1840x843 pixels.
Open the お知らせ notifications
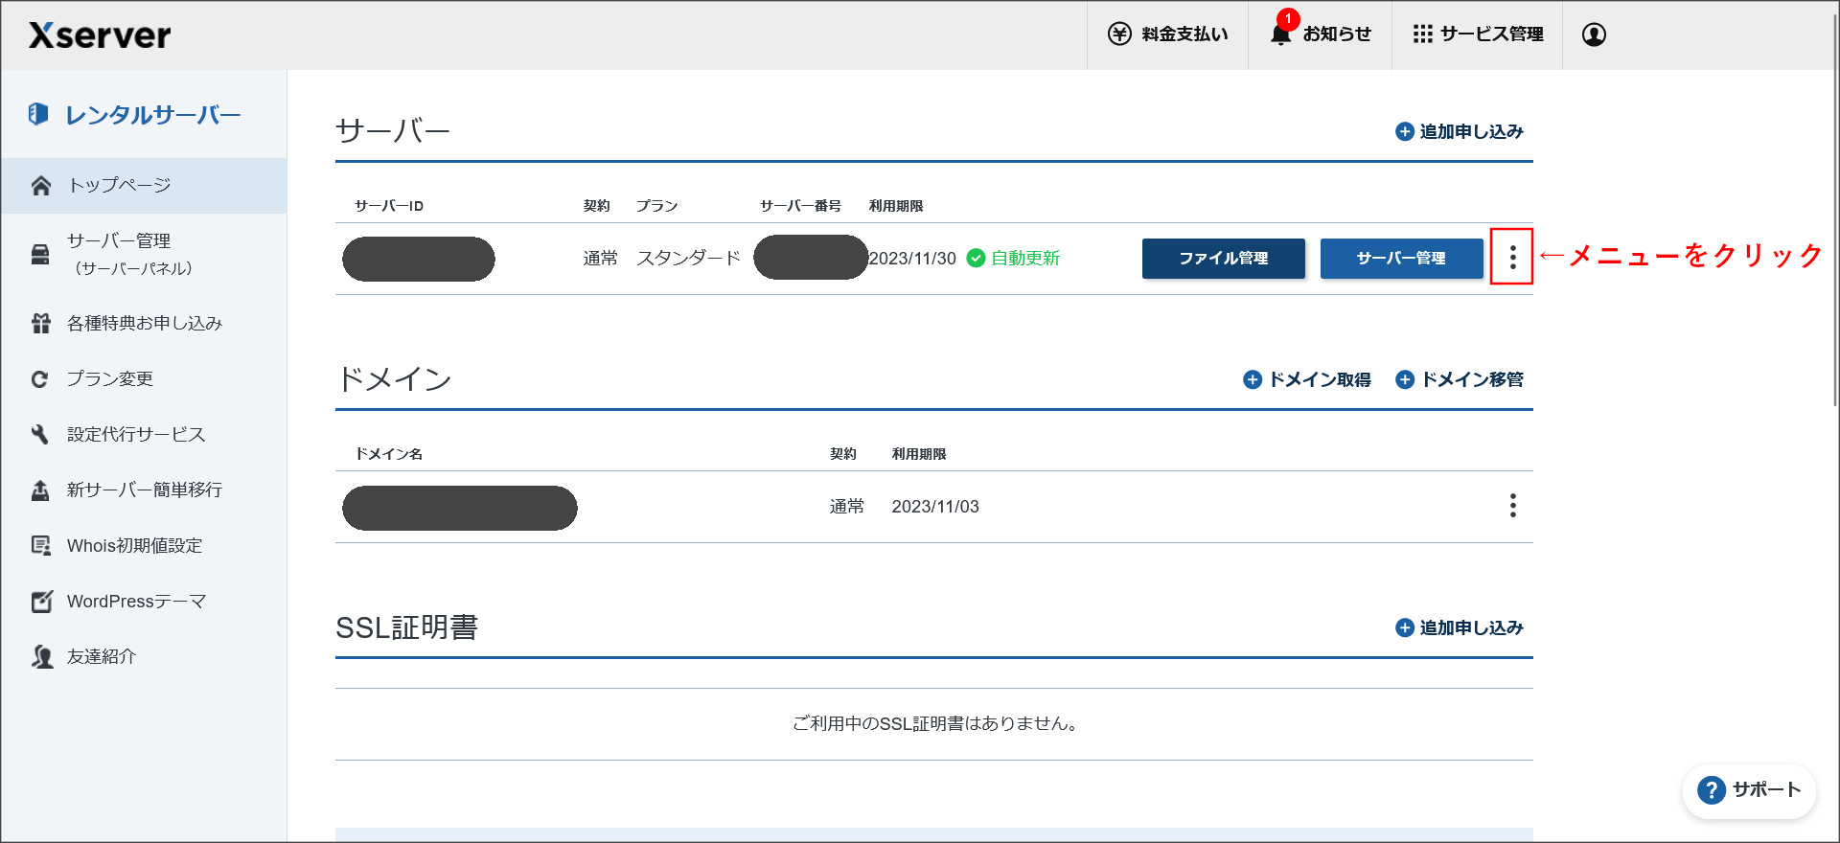pyautogui.click(x=1320, y=34)
